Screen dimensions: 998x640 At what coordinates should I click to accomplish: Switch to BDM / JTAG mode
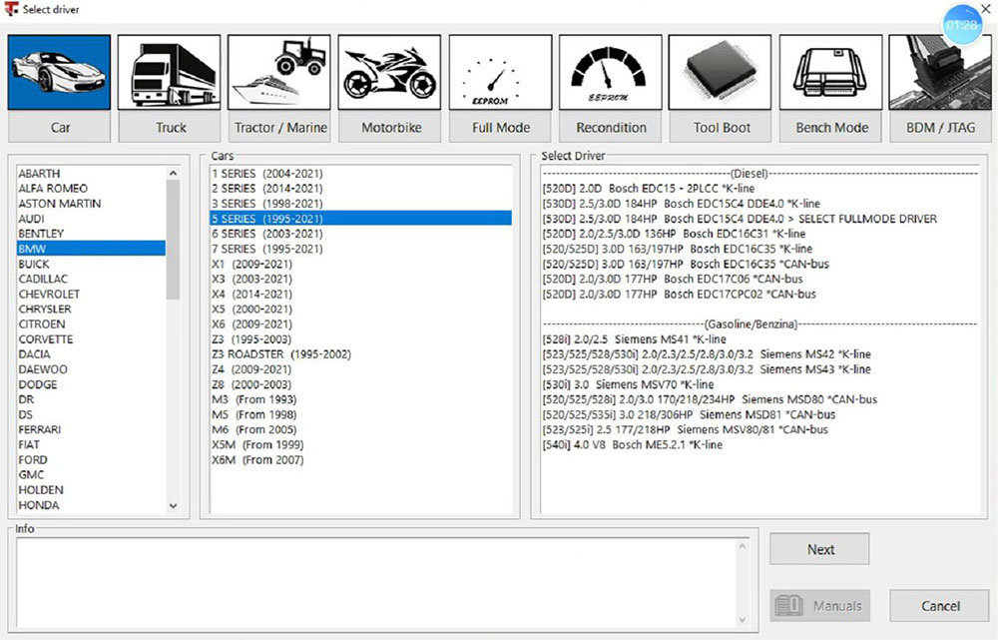tap(940, 71)
